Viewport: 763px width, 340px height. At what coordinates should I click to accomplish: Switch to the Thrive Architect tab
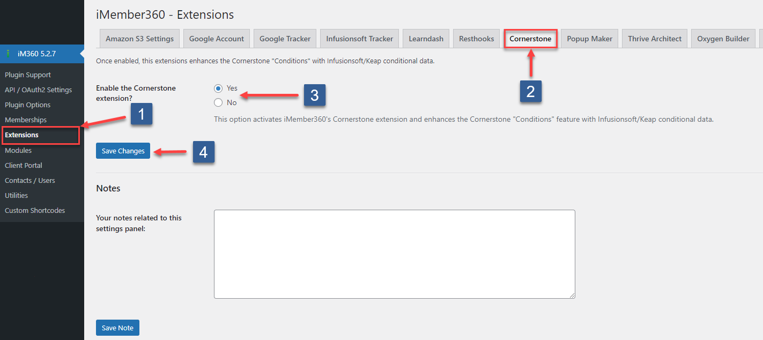point(654,38)
